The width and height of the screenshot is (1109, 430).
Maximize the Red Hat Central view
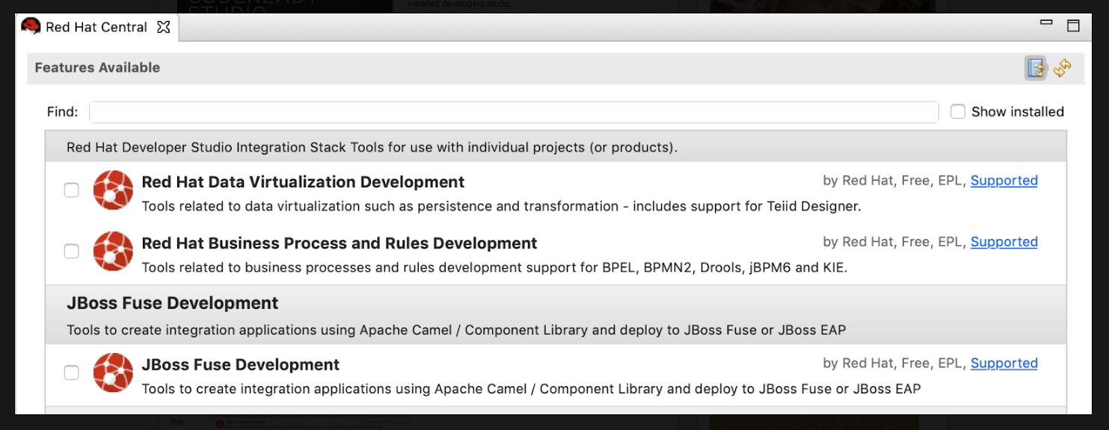pos(1074,25)
